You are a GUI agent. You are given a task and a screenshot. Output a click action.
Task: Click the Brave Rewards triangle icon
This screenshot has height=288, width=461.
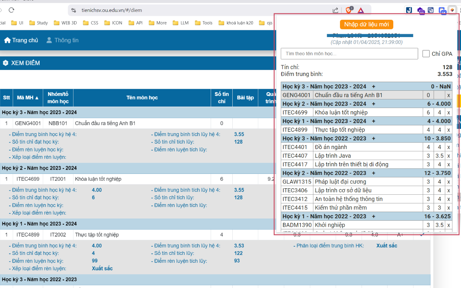[361, 10]
